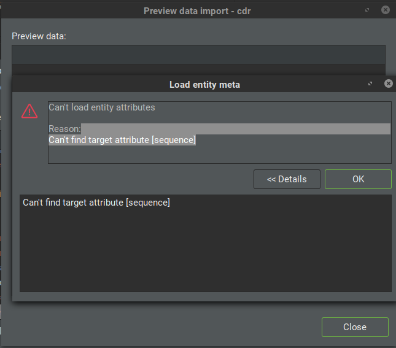Click selected text "Can't find target attribute [sequence]" in message box
Viewport: 396px width, 348px height.
[122, 140]
